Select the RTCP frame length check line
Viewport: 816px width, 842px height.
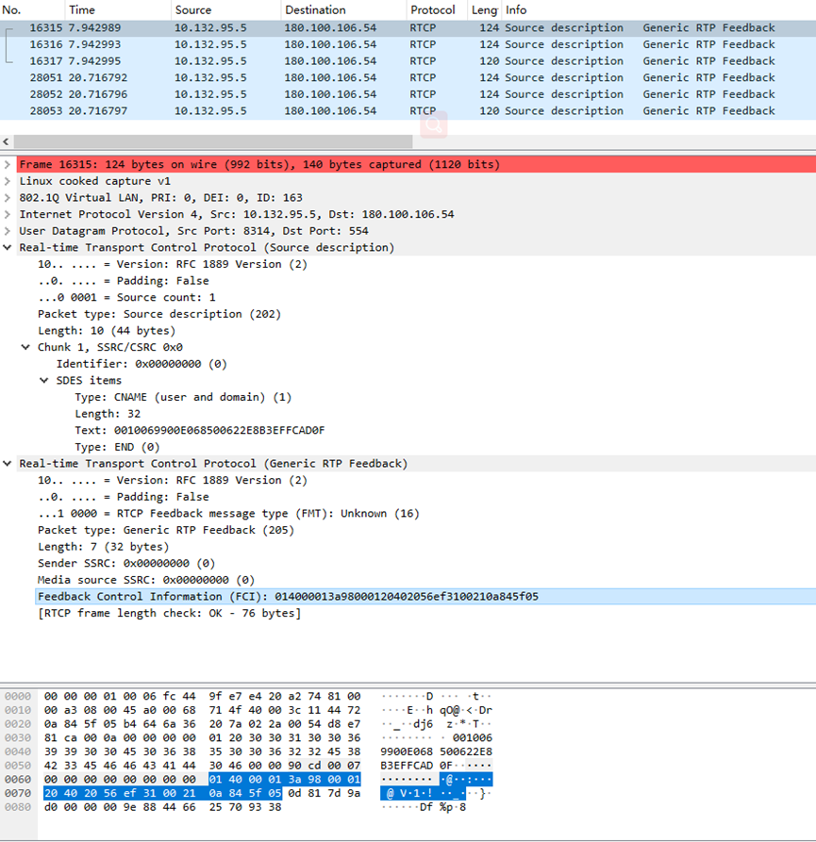tap(169, 613)
